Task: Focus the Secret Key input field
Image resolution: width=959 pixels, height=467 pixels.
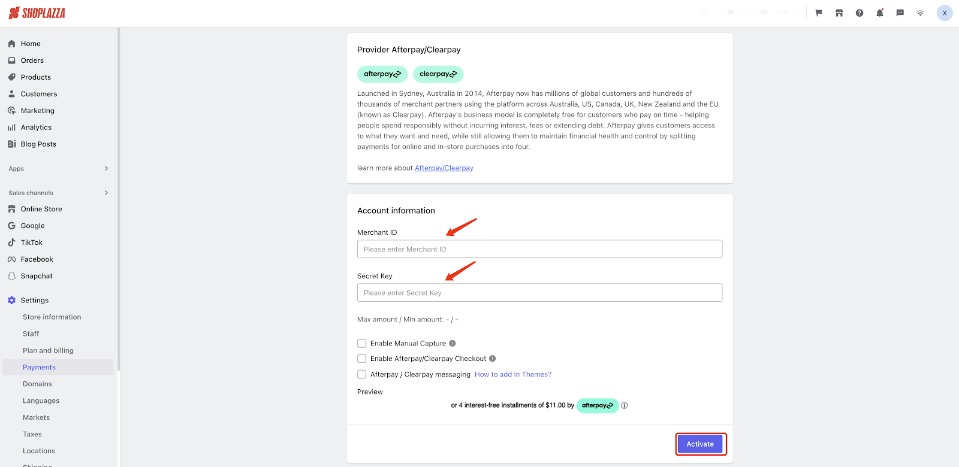Action: pos(539,293)
